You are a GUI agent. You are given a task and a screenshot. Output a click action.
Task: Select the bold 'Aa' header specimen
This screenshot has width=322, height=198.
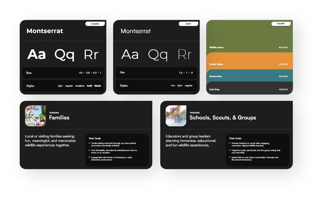point(36,55)
